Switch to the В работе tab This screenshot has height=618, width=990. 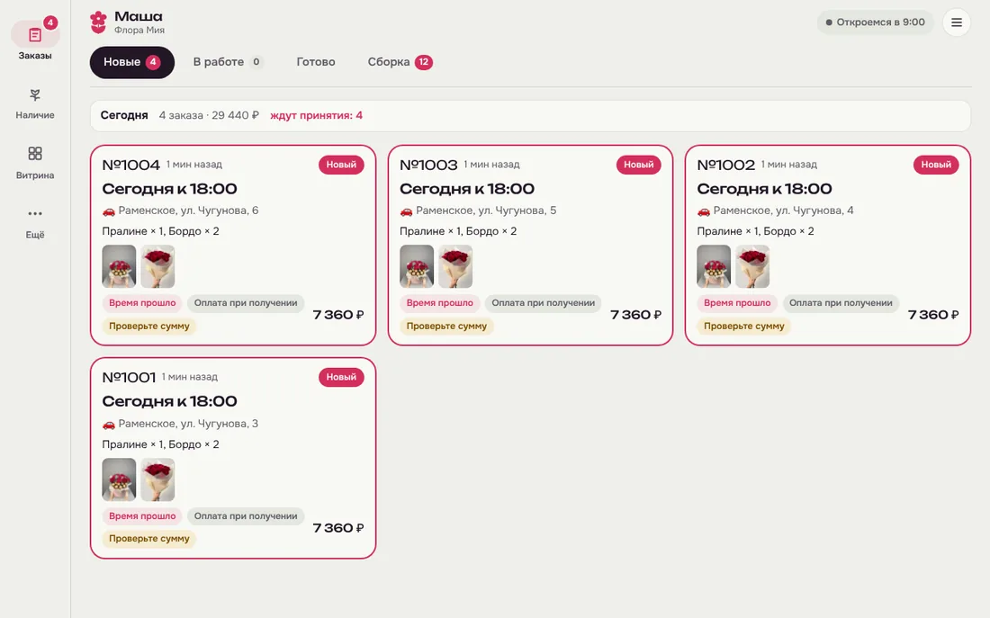(228, 62)
